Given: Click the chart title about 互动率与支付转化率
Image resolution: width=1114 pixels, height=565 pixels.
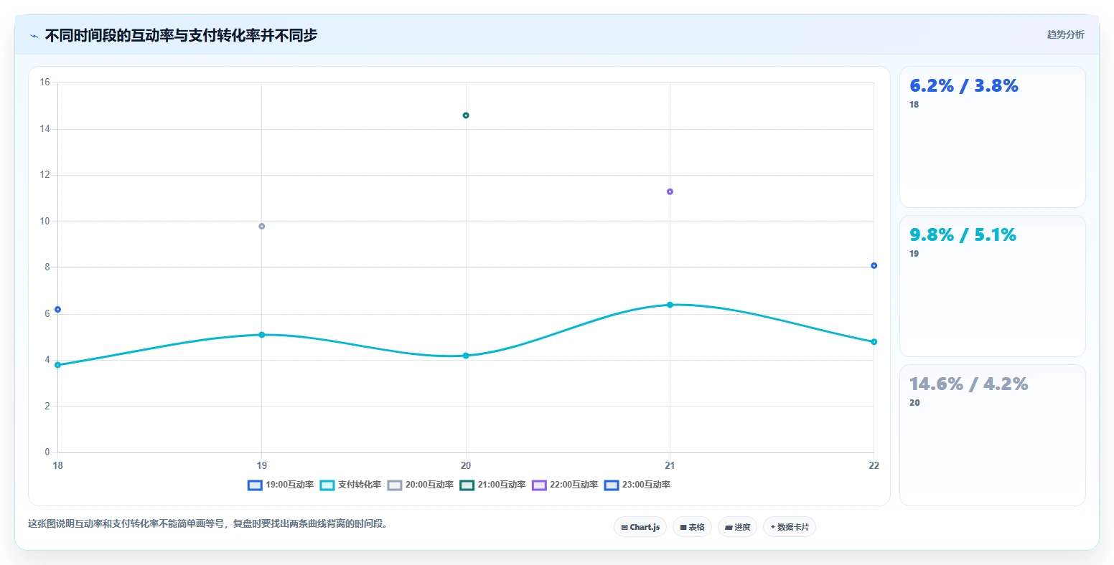Looking at the screenshot, I should click(181, 35).
